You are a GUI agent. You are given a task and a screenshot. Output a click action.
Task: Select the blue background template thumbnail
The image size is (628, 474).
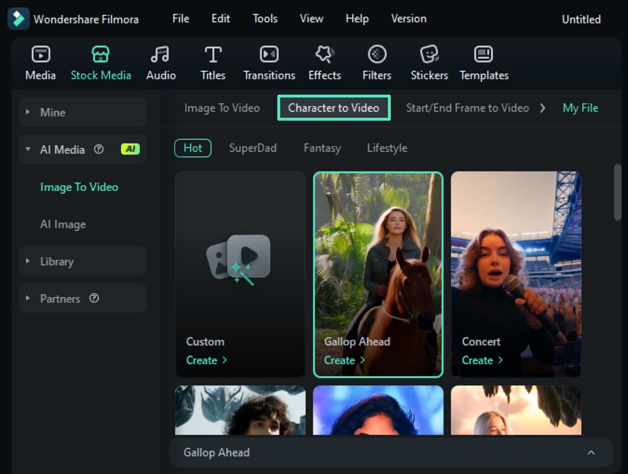tap(378, 410)
